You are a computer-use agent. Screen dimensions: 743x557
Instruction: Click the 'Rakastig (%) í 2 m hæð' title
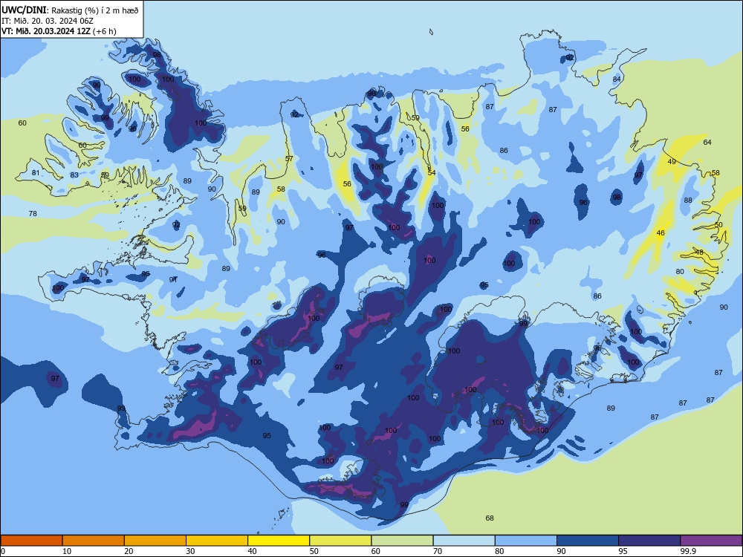95,10
